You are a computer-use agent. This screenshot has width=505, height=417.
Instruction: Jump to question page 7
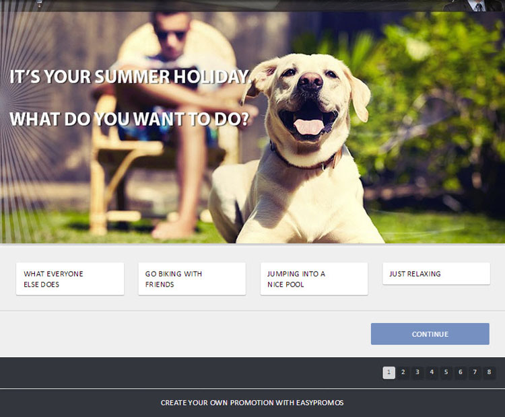coord(475,373)
